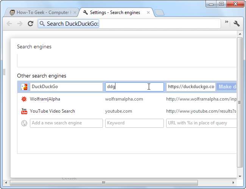Viewport: 246px width, 189px height.
Task: Click the DuckDuckGo duck favicon
Action: (24, 87)
